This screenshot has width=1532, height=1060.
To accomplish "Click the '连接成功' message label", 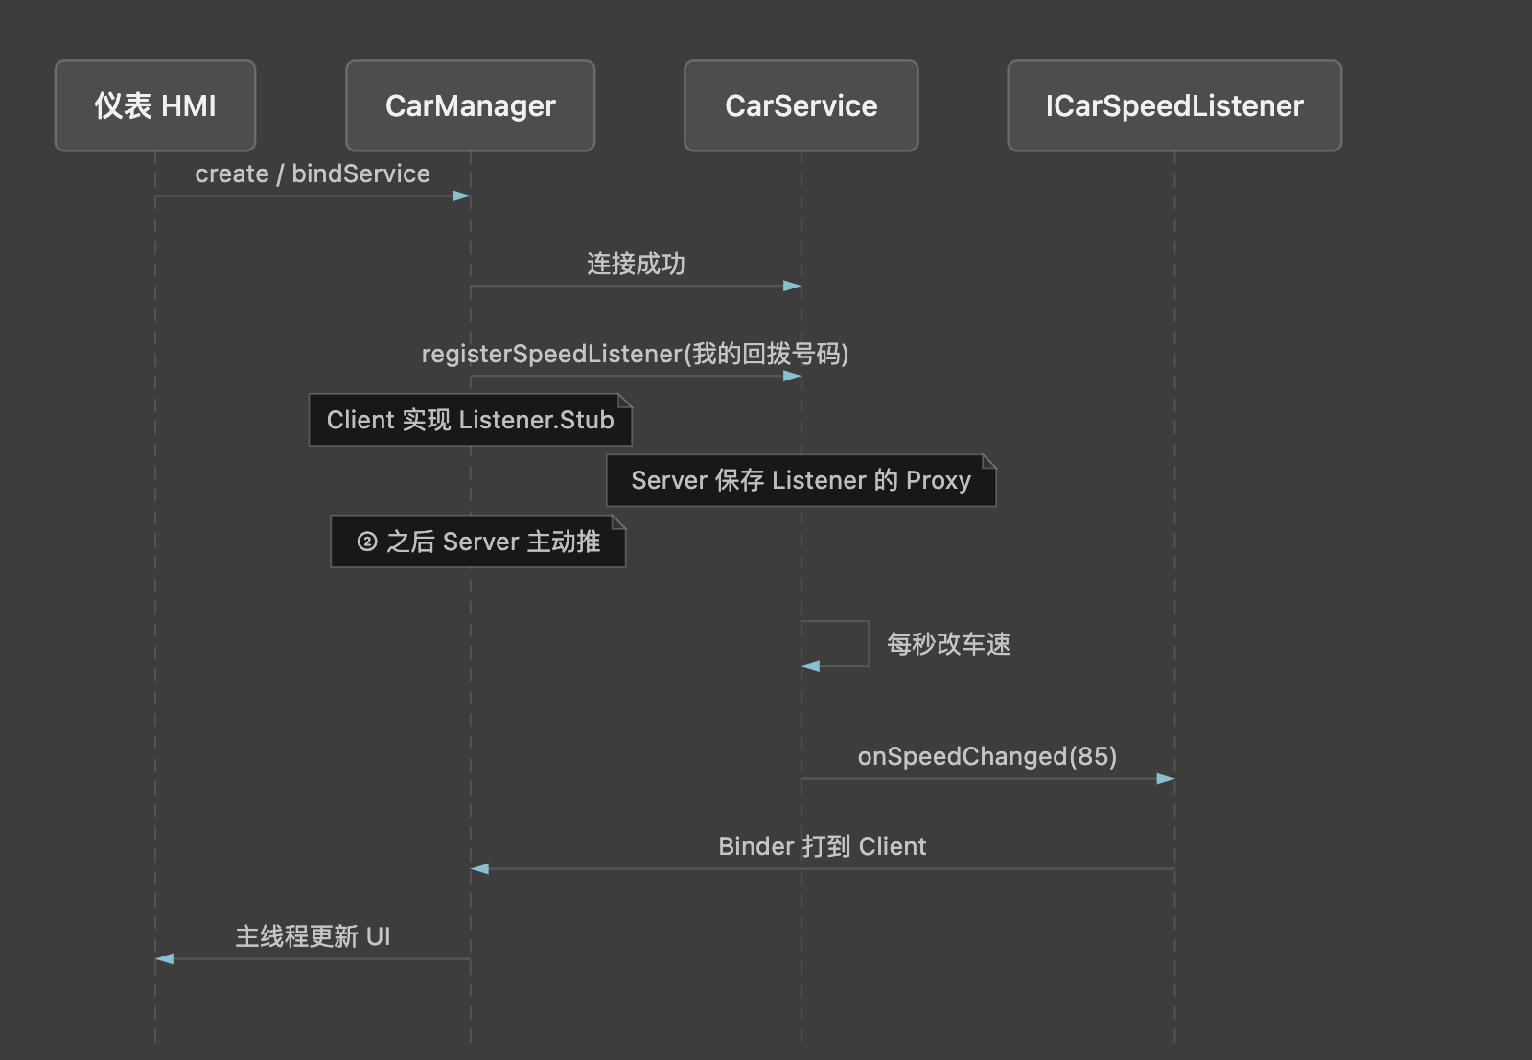I will coord(636,264).
